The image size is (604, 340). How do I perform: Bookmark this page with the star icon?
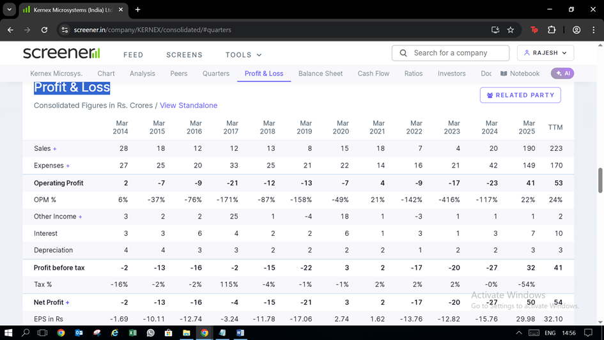pyautogui.click(x=511, y=30)
